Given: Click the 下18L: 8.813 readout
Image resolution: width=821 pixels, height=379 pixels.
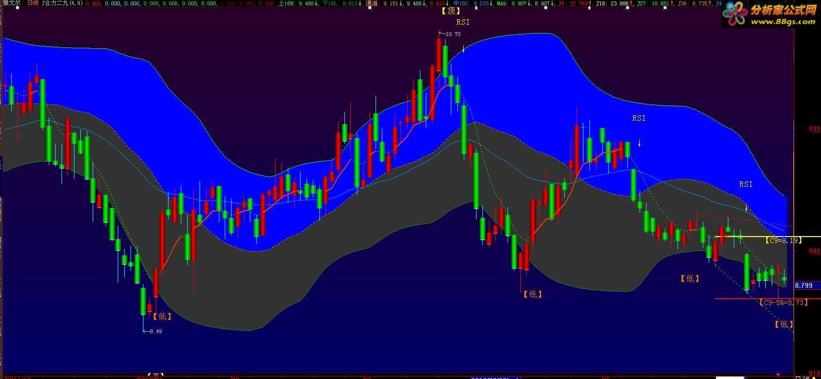Looking at the screenshot, I should pos(343,3).
